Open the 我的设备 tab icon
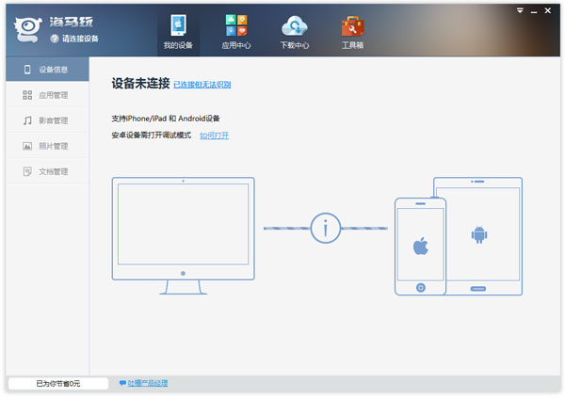Viewport: 565px width, 398px height. (178, 25)
